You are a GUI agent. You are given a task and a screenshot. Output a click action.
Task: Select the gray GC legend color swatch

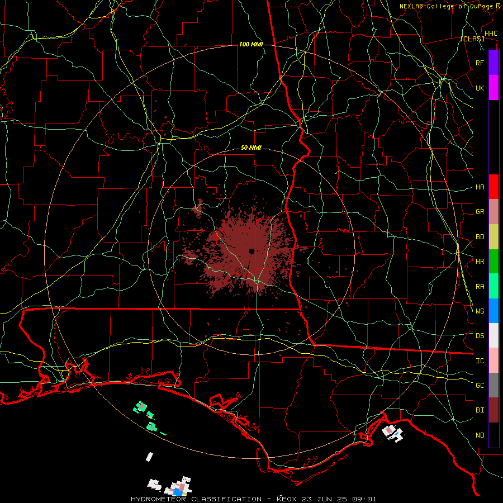coord(493,385)
